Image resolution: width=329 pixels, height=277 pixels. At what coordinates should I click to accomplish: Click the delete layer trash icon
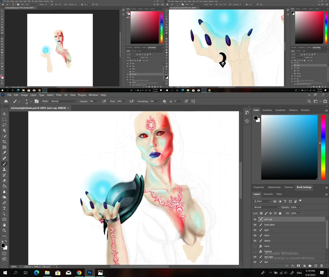click(x=322, y=266)
